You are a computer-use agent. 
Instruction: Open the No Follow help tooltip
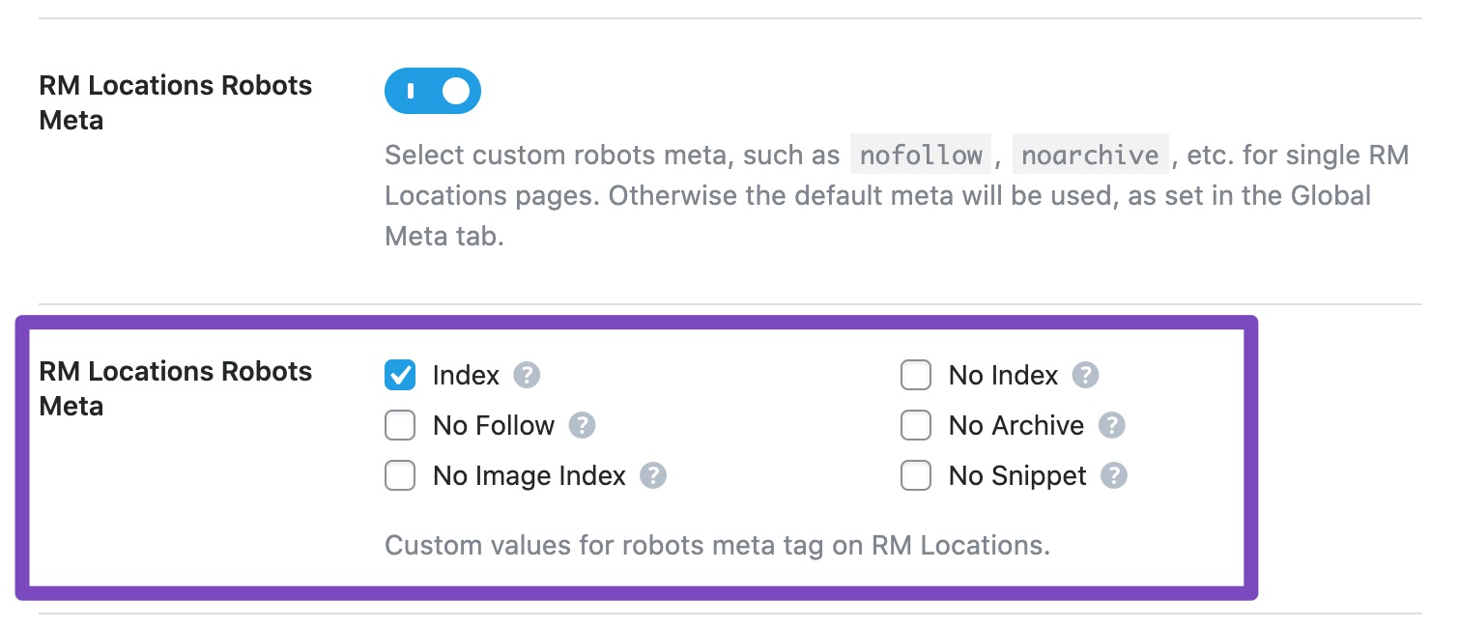coord(582,425)
